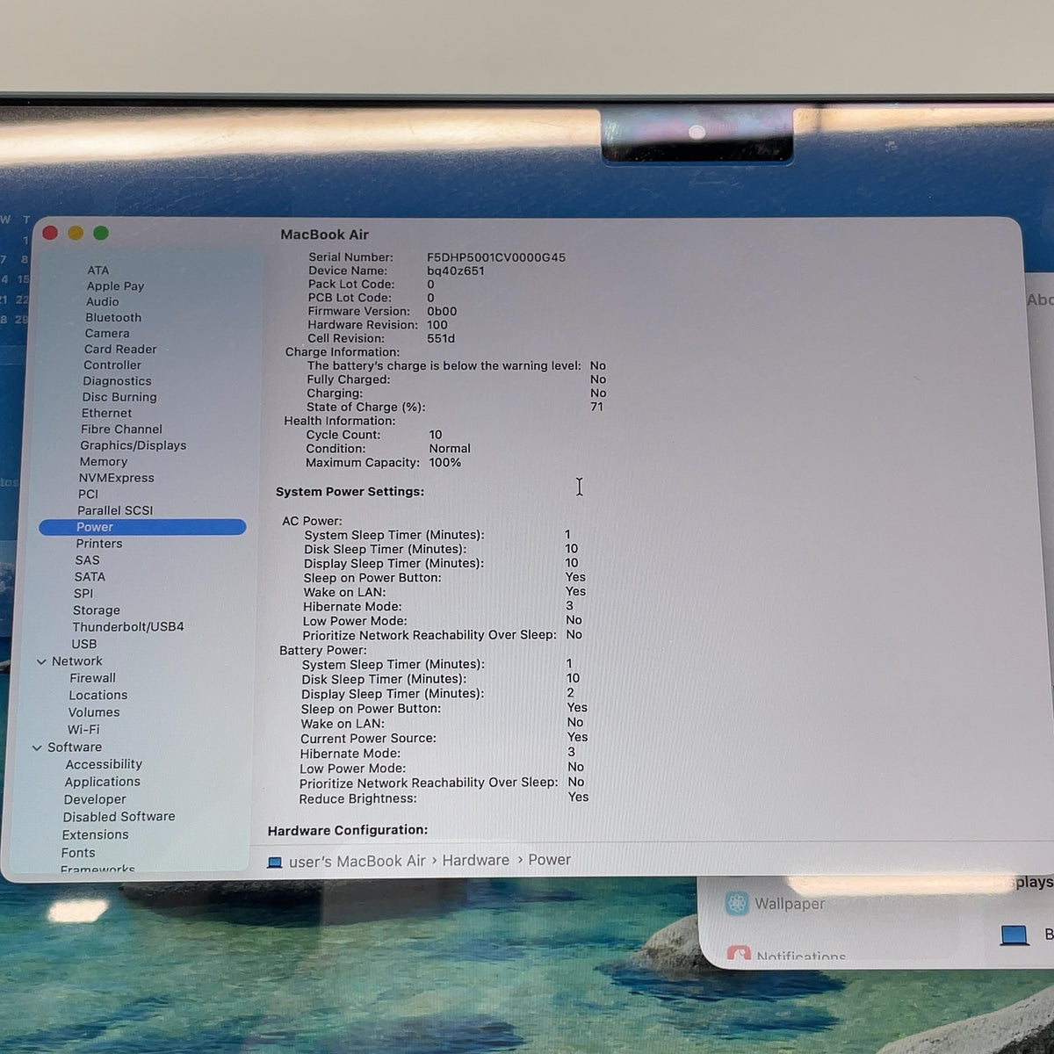This screenshot has width=1054, height=1054.
Task: Collapse the Network section chevron
Action: (x=41, y=661)
